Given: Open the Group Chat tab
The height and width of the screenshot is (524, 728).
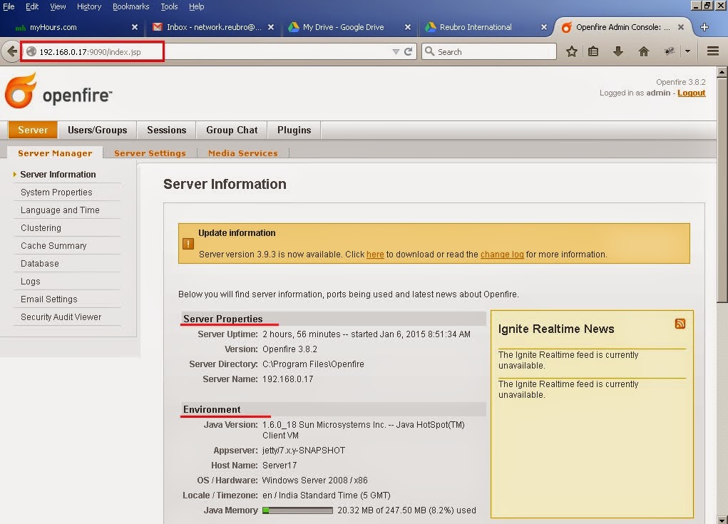Looking at the screenshot, I should click(232, 130).
